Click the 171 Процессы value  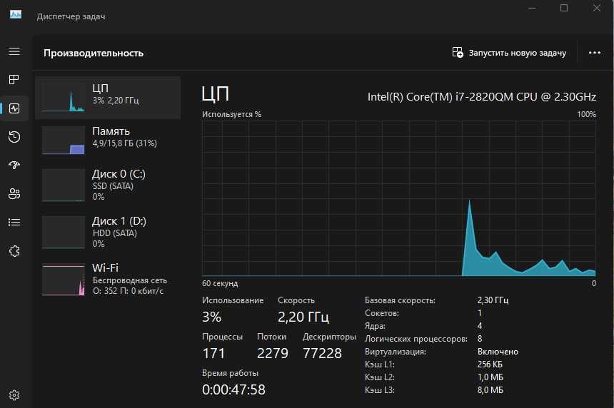213,353
